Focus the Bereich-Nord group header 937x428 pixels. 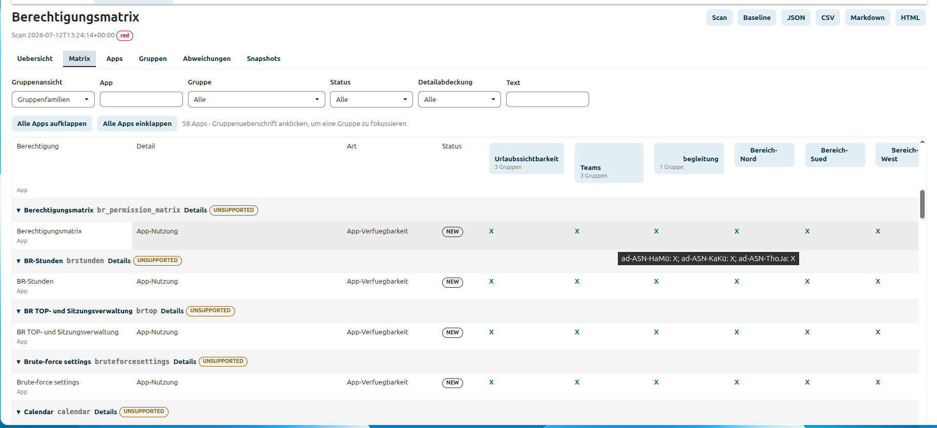764,155
